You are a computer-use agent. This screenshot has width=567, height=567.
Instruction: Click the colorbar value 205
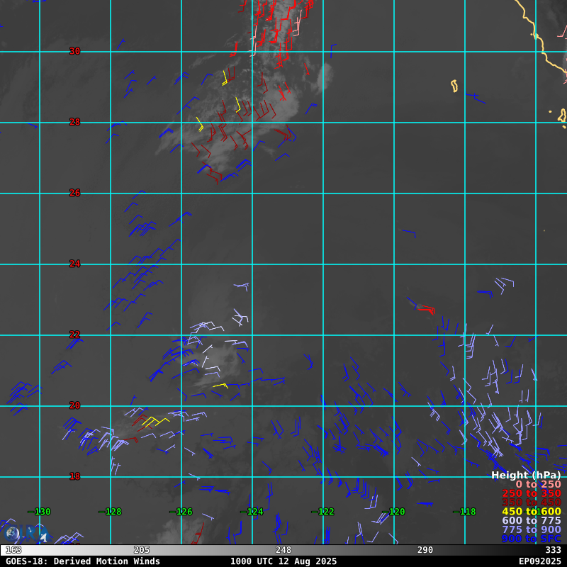[x=142, y=551]
